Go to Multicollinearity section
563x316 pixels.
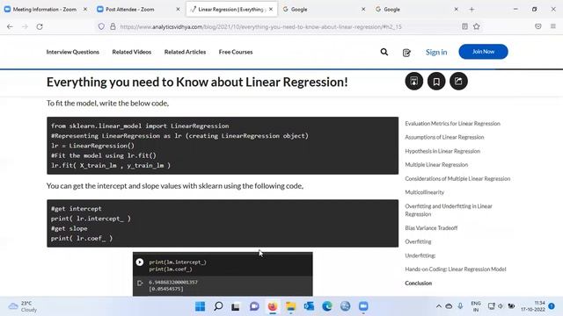[424, 192]
